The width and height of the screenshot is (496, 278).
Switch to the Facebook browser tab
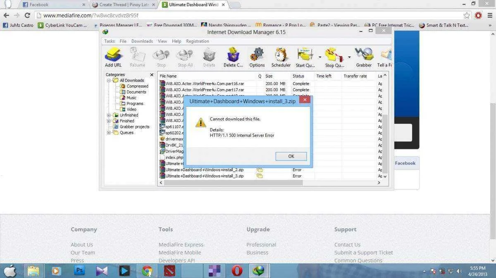point(54,5)
